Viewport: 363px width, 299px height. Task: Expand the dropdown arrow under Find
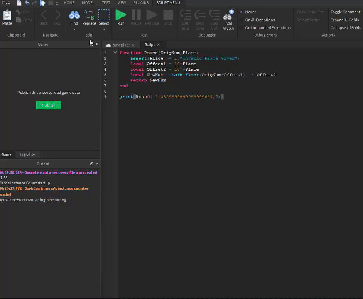click(74, 30)
